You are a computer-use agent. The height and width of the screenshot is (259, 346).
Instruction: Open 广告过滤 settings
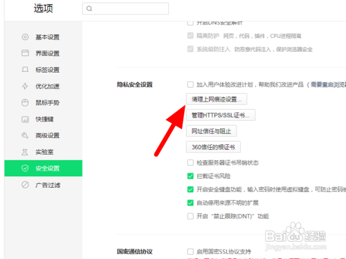[44, 185]
